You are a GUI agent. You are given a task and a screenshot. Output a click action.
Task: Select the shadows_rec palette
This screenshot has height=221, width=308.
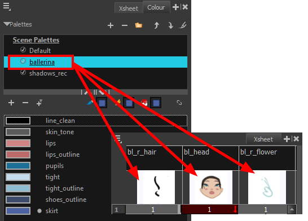point(48,73)
